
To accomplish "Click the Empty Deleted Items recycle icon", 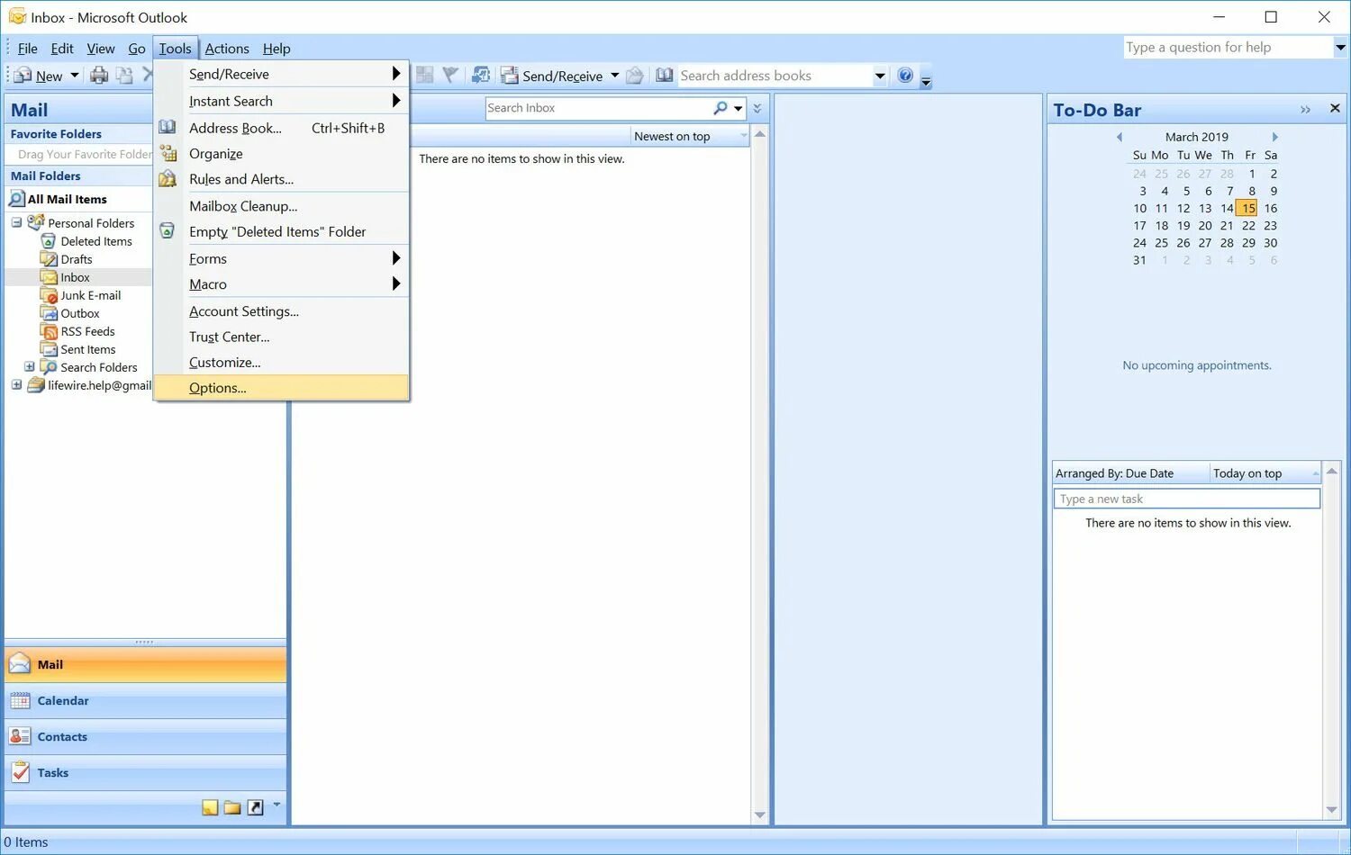I will (x=168, y=231).
